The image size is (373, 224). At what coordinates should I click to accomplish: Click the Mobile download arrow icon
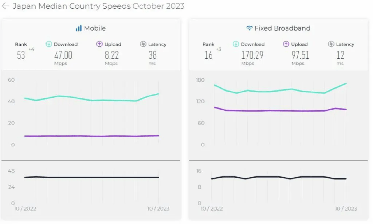[x=49, y=44]
